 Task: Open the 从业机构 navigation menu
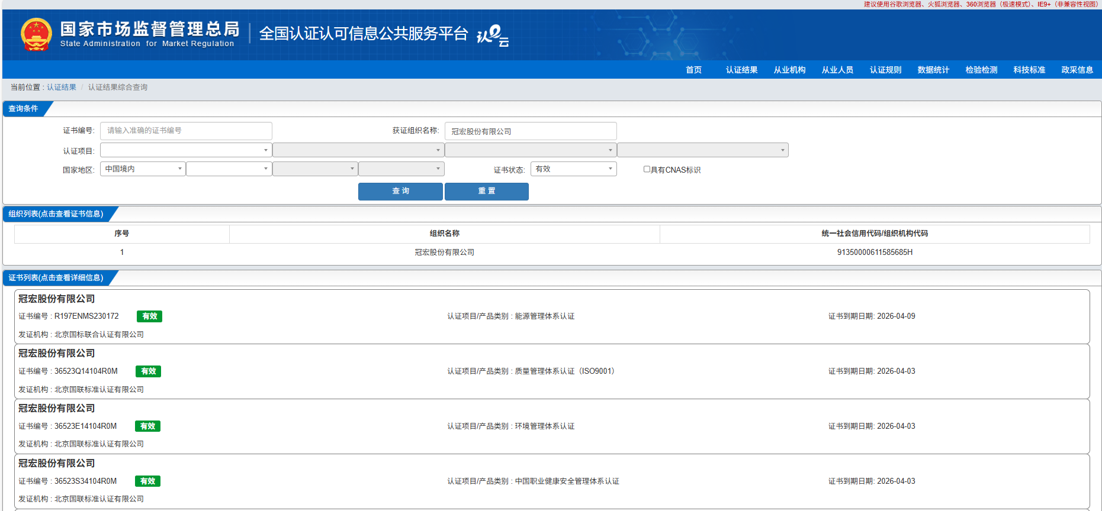[x=789, y=70]
